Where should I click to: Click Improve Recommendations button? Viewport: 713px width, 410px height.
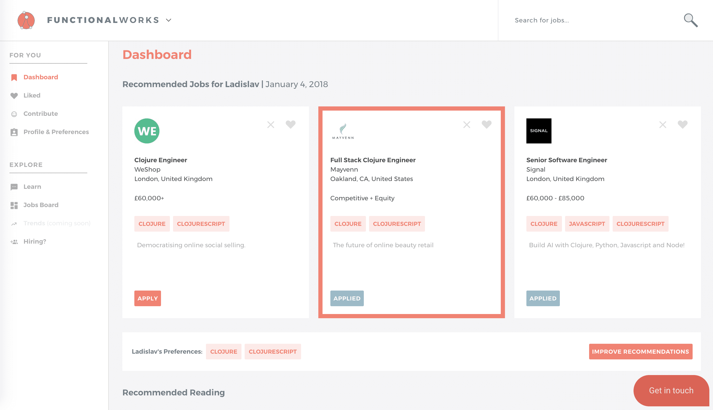click(641, 352)
